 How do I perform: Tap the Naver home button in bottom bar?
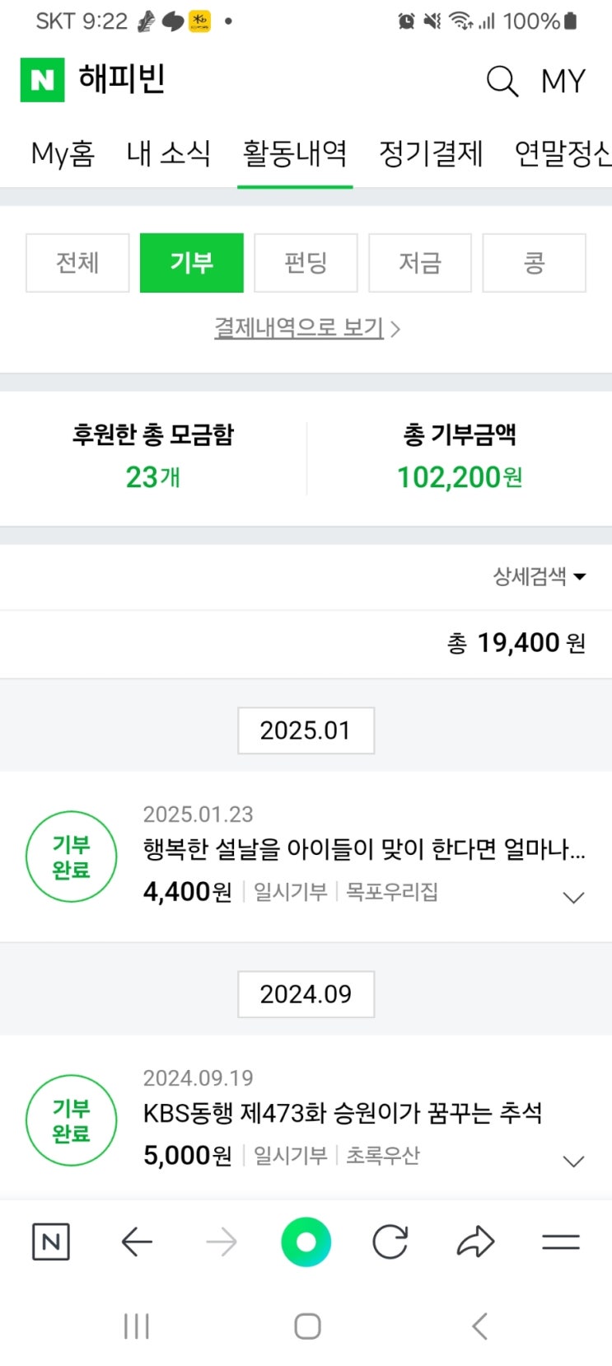pos(51,1242)
